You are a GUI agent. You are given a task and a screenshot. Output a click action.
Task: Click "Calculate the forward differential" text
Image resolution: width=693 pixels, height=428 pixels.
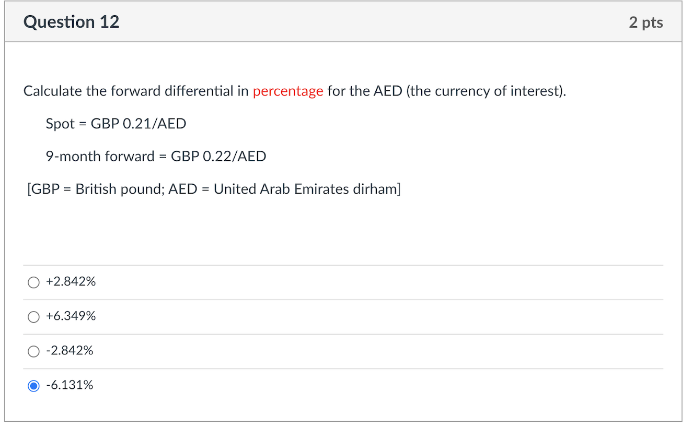coord(129,91)
